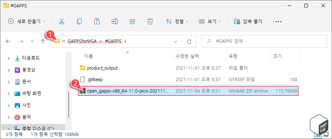Click the 110,766KB size cell
This screenshot has height=139, width=332.
(286, 91)
